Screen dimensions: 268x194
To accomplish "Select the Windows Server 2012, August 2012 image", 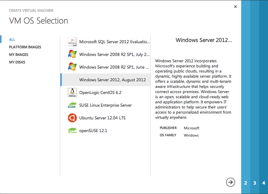I will click(x=112, y=80).
